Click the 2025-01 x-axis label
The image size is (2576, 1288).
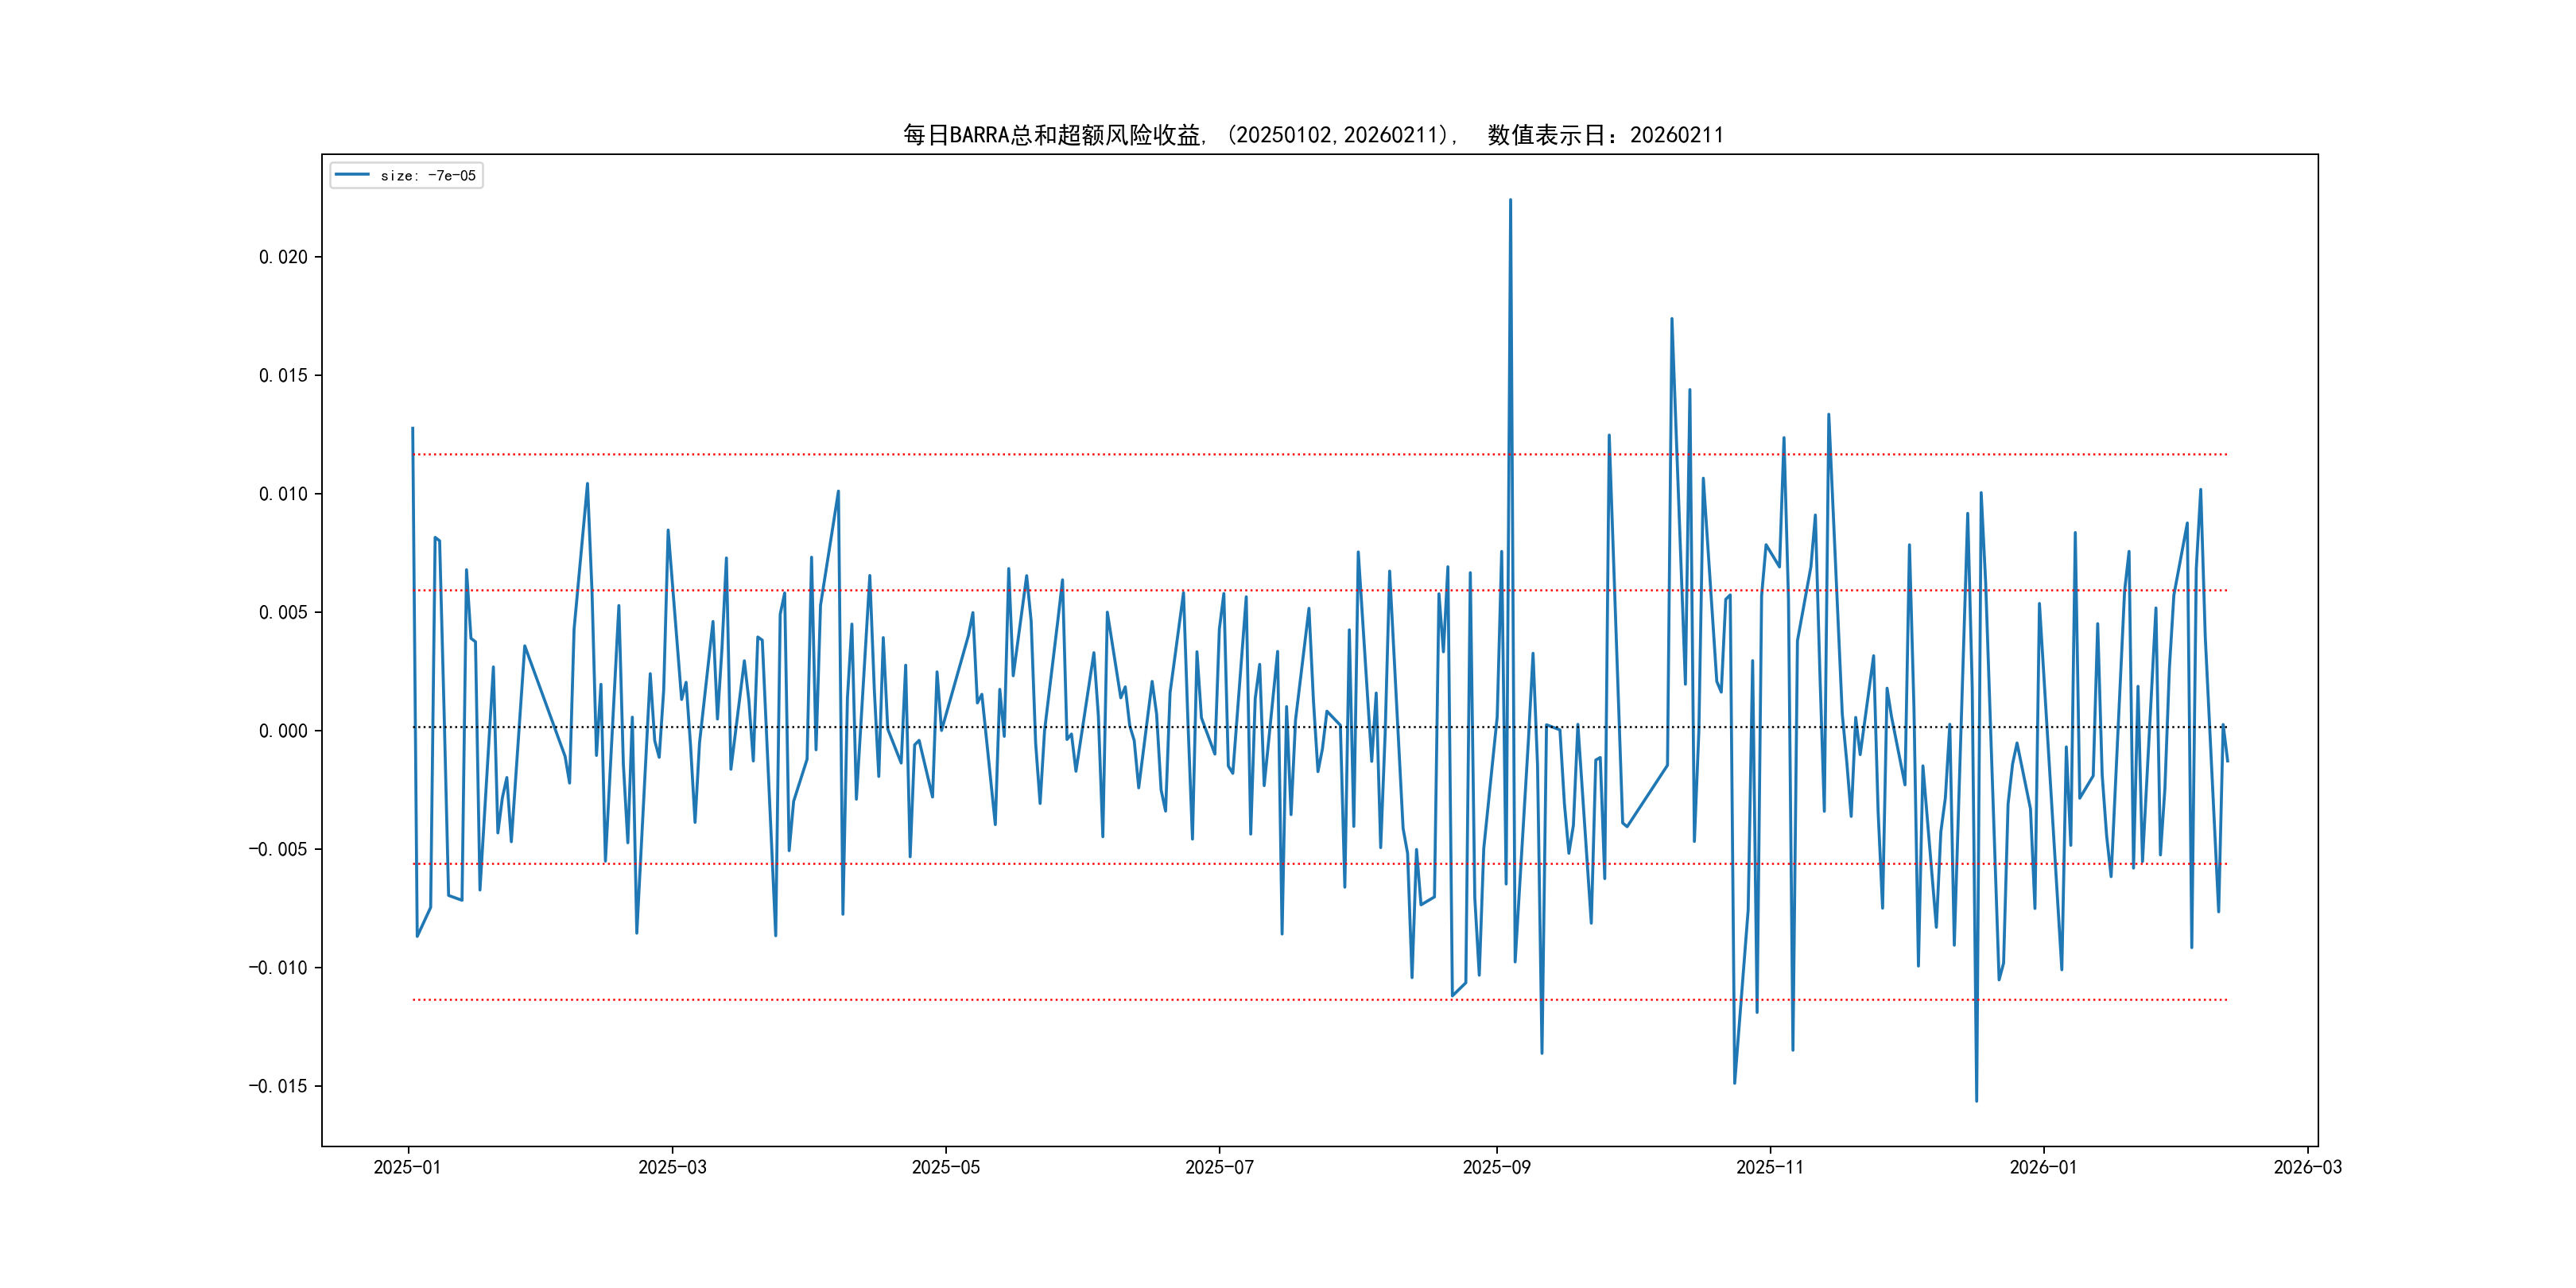[x=407, y=1167]
